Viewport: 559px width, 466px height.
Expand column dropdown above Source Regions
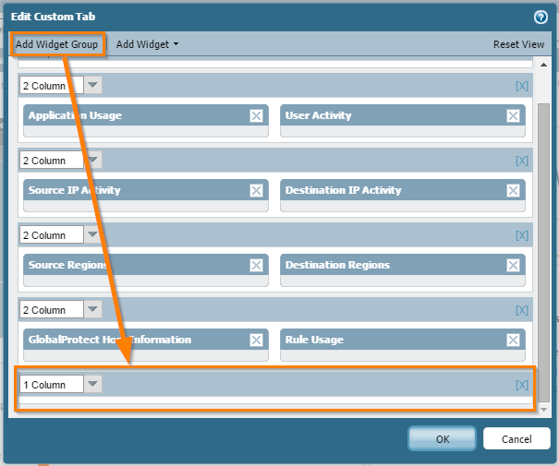click(92, 234)
